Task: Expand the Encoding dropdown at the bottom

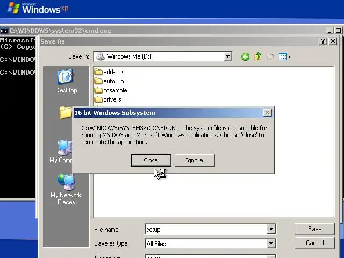Action: (x=271, y=256)
